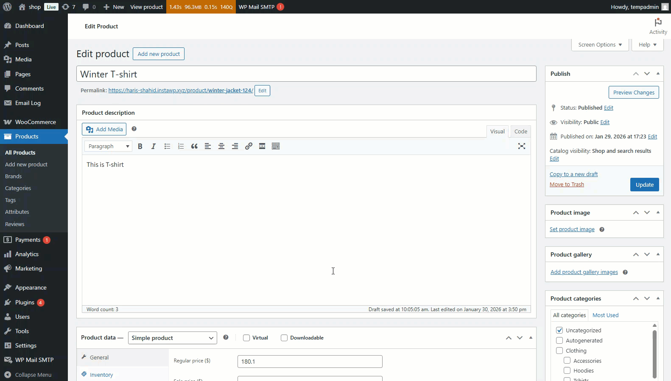Click Set product image link

coord(572,229)
